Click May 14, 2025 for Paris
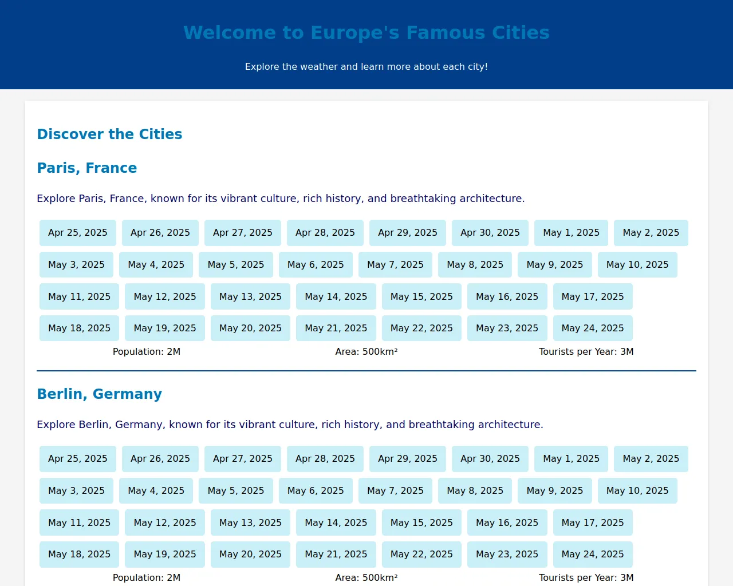The height and width of the screenshot is (586, 733). coord(336,297)
